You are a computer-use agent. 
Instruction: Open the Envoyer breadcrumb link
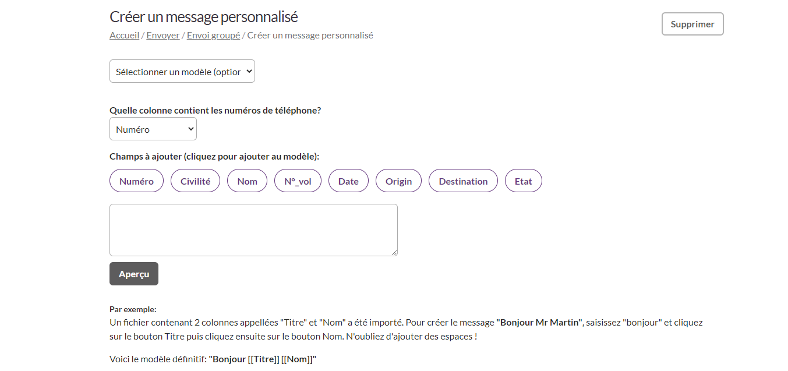click(x=163, y=36)
